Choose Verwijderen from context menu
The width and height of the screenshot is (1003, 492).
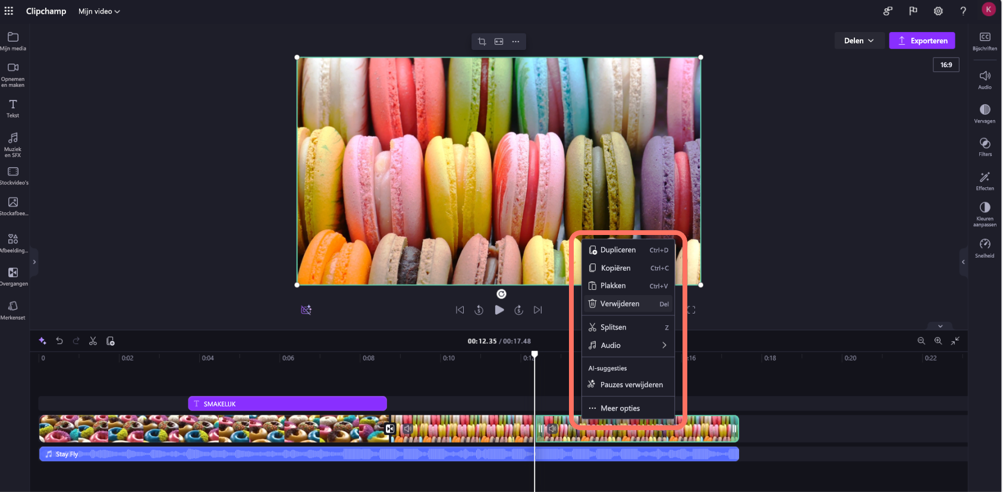628,304
